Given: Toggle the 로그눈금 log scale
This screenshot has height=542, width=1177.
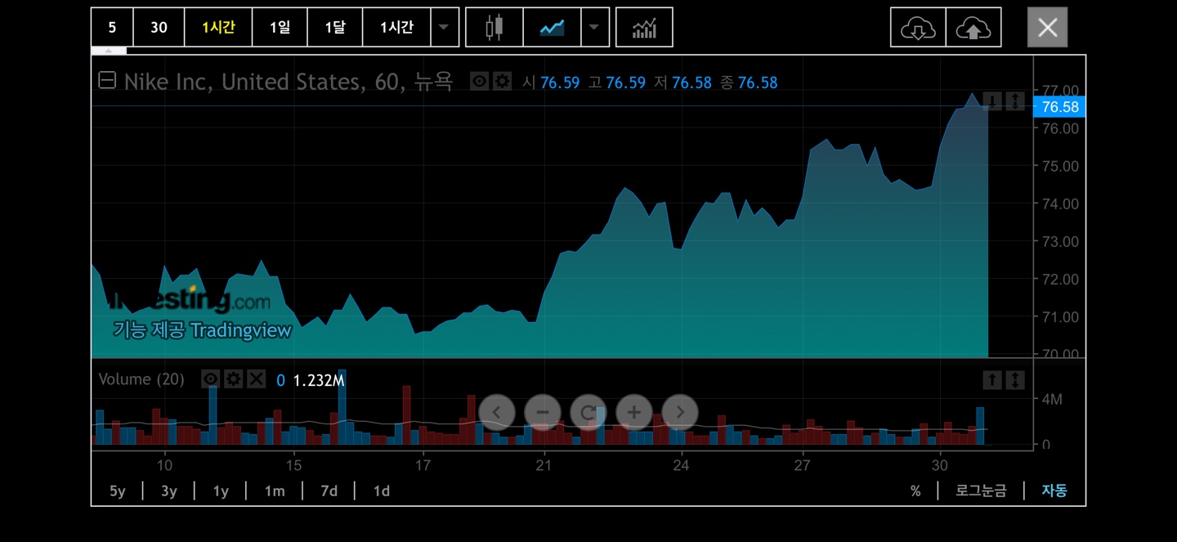Looking at the screenshot, I should point(981,490).
